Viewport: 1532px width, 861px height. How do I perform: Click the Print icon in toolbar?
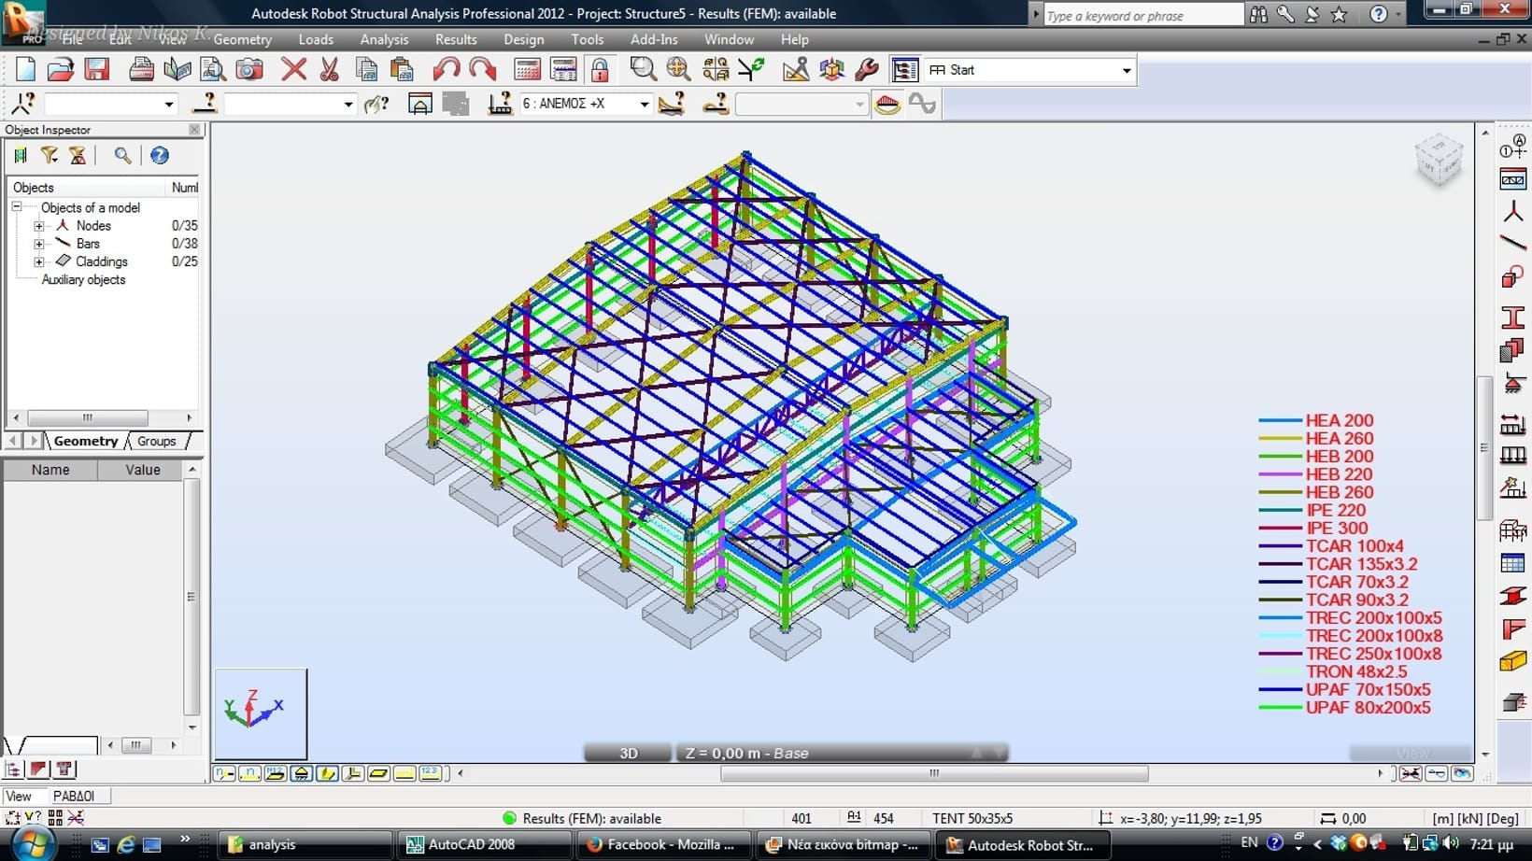click(141, 70)
